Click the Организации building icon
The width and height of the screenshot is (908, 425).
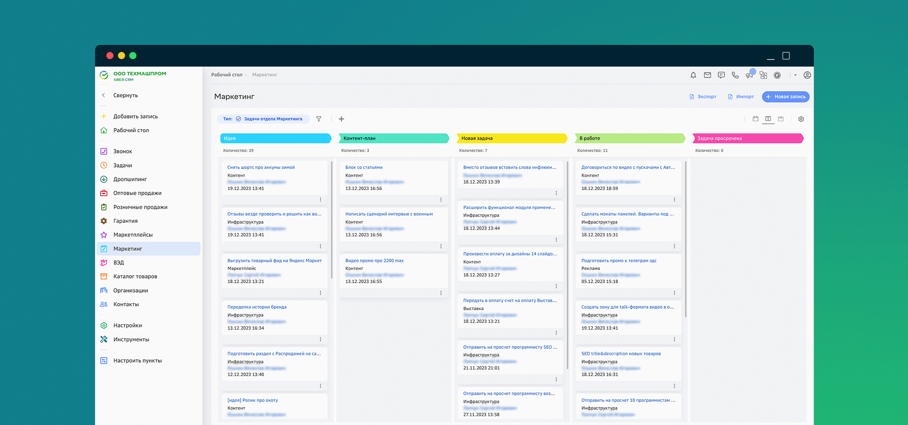tap(104, 290)
